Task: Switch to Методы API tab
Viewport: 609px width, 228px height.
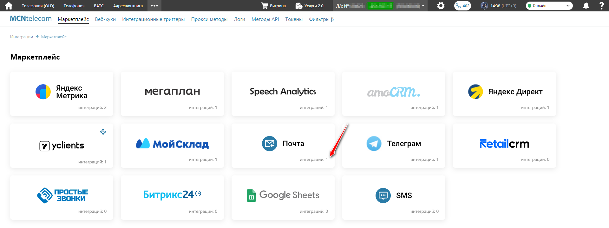Action: [265, 19]
